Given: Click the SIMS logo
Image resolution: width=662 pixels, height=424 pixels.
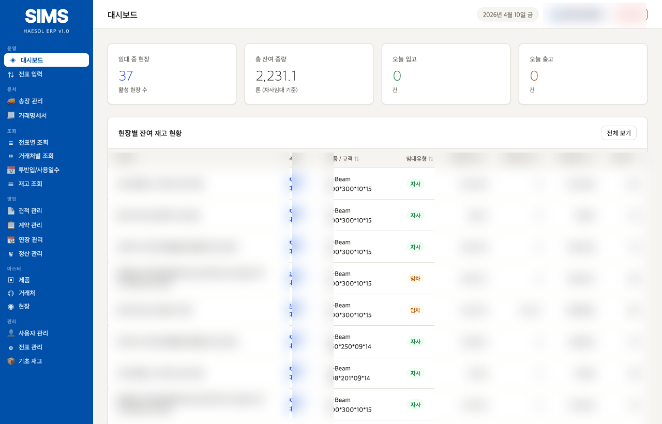Looking at the screenshot, I should [47, 17].
